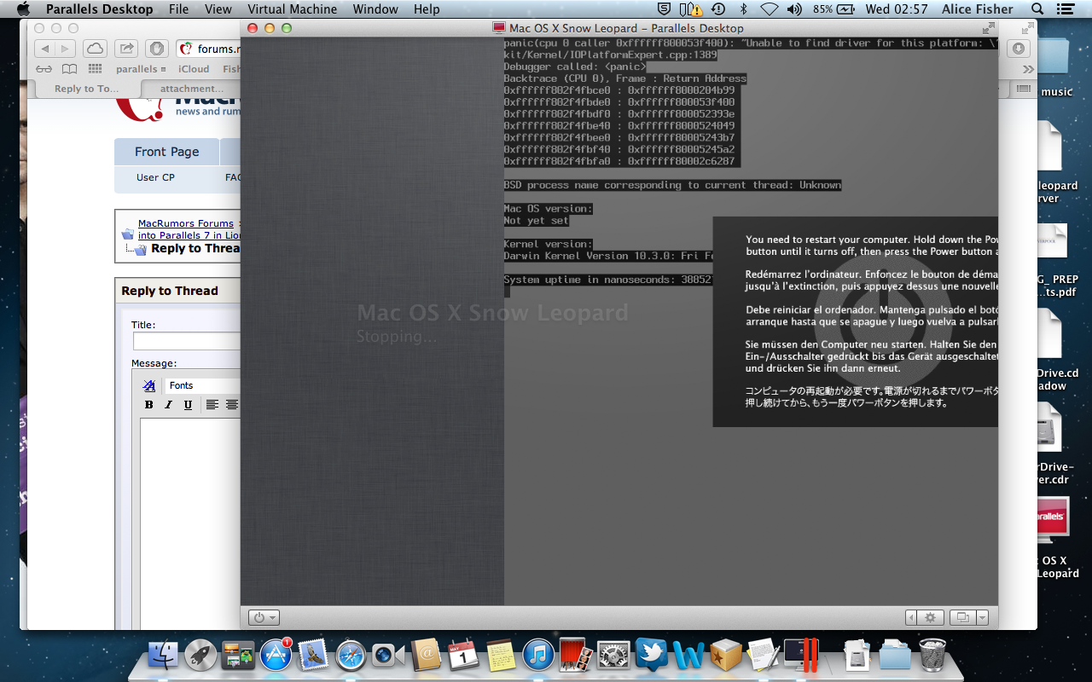
Task: Show hidden bookmarks bar overflow chevrons
Action: click(x=1027, y=69)
